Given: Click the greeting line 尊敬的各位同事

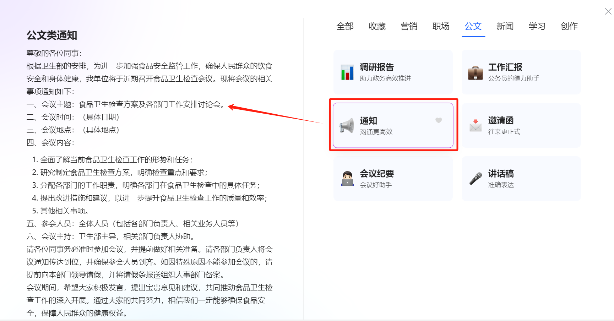Looking at the screenshot, I should pos(54,53).
